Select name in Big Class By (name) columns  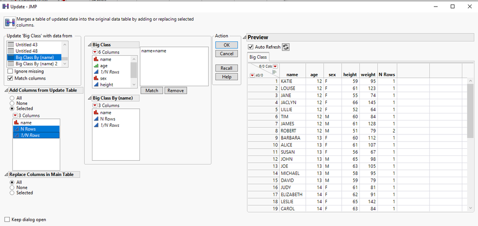[x=105, y=113]
